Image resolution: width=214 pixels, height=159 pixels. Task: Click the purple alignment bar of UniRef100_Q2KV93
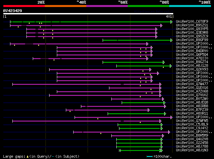100,70
